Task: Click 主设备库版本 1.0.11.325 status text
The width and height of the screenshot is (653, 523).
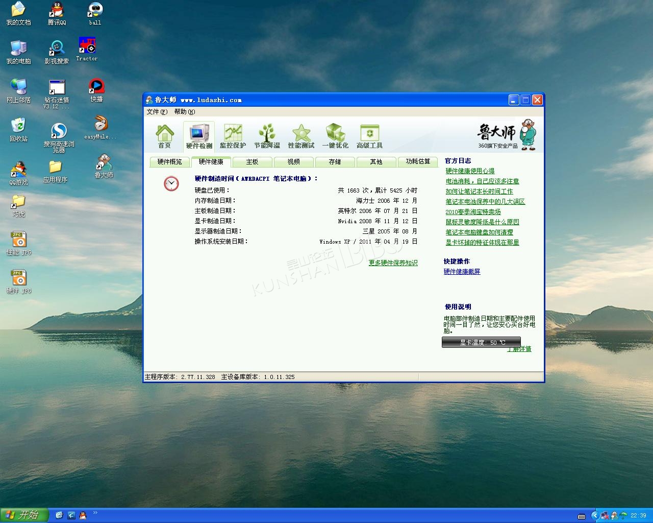Action: tap(258, 377)
